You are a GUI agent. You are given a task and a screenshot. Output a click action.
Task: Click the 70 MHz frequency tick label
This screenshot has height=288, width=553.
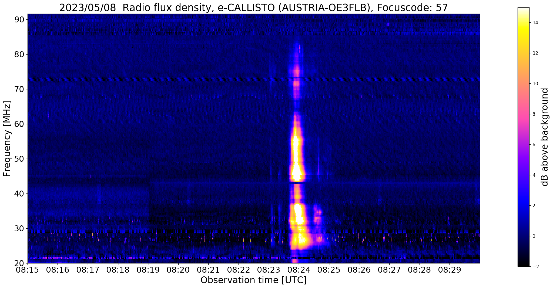(x=19, y=89)
